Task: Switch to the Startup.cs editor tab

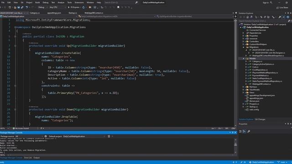Action: click(x=73, y=13)
